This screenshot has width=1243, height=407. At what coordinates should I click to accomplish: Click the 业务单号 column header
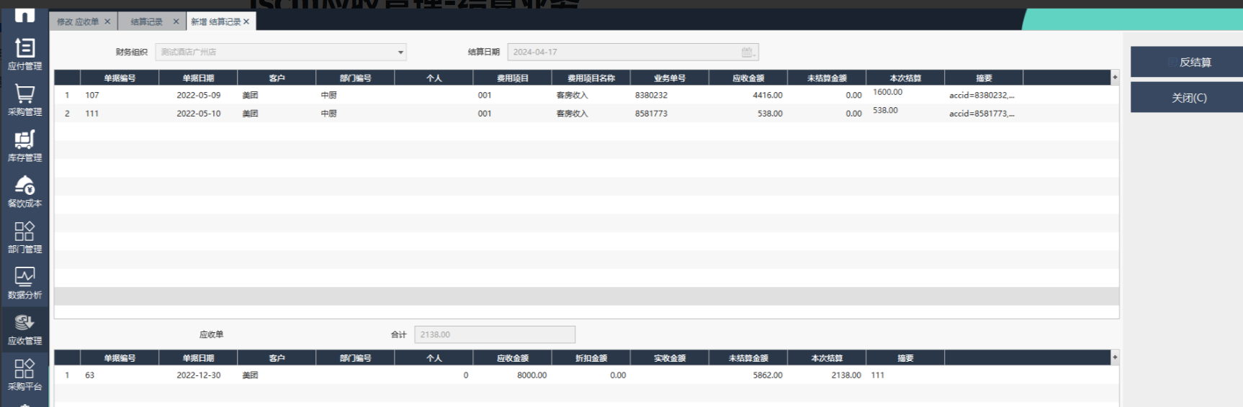670,78
